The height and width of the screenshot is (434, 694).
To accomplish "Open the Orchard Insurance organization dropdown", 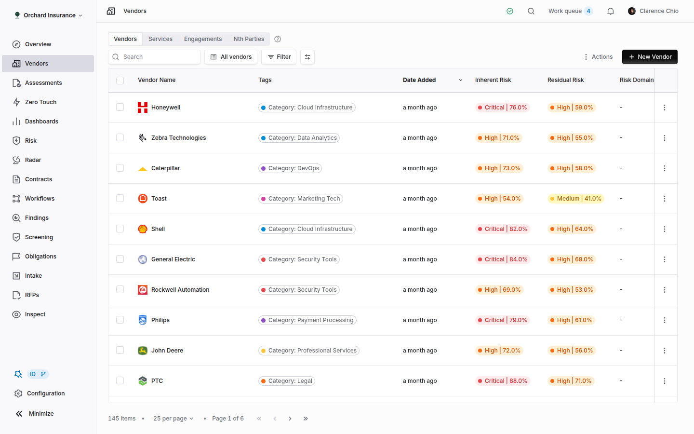I will (x=48, y=15).
